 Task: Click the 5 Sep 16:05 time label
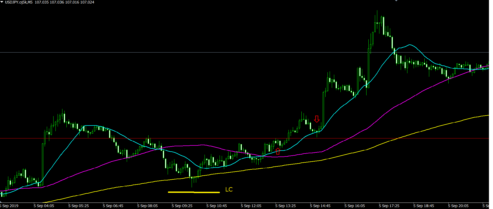point(355,206)
